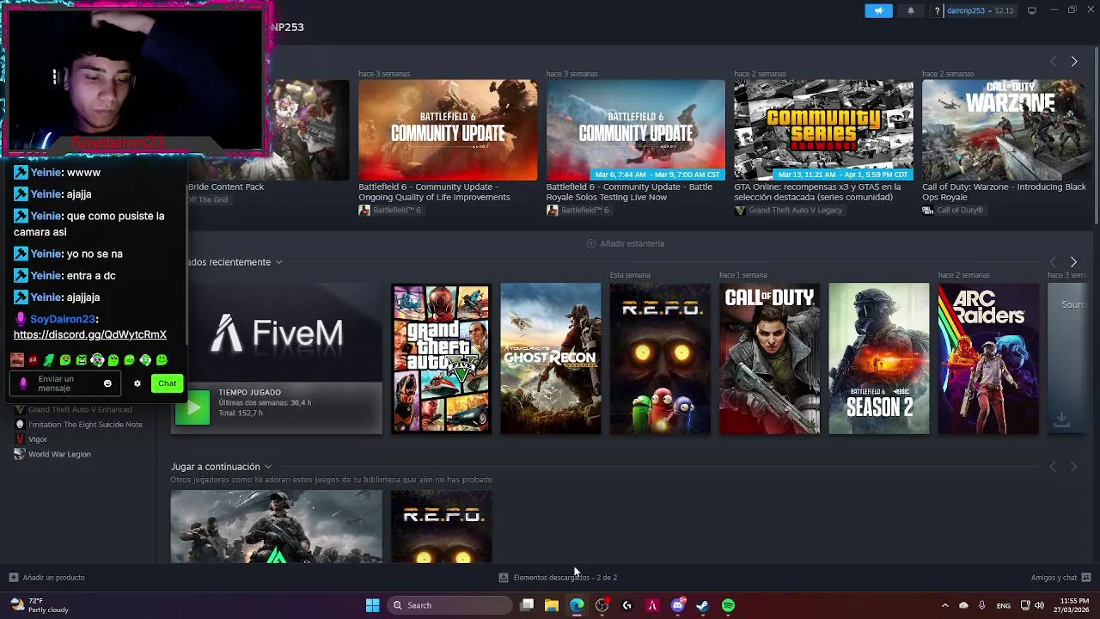Click the green Chat send button
The height and width of the screenshot is (619, 1100).
click(167, 383)
